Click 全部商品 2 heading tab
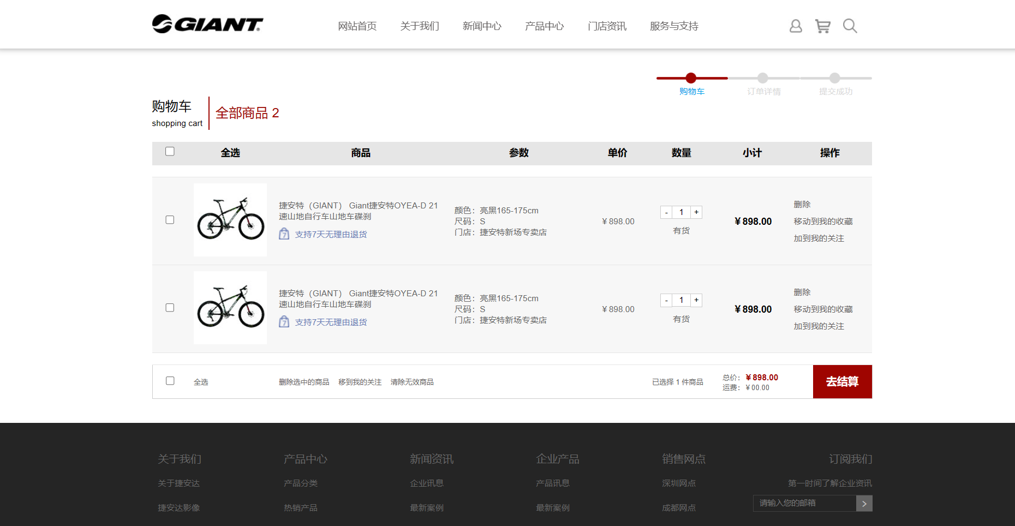Viewport: 1015px width, 526px height. [x=247, y=113]
